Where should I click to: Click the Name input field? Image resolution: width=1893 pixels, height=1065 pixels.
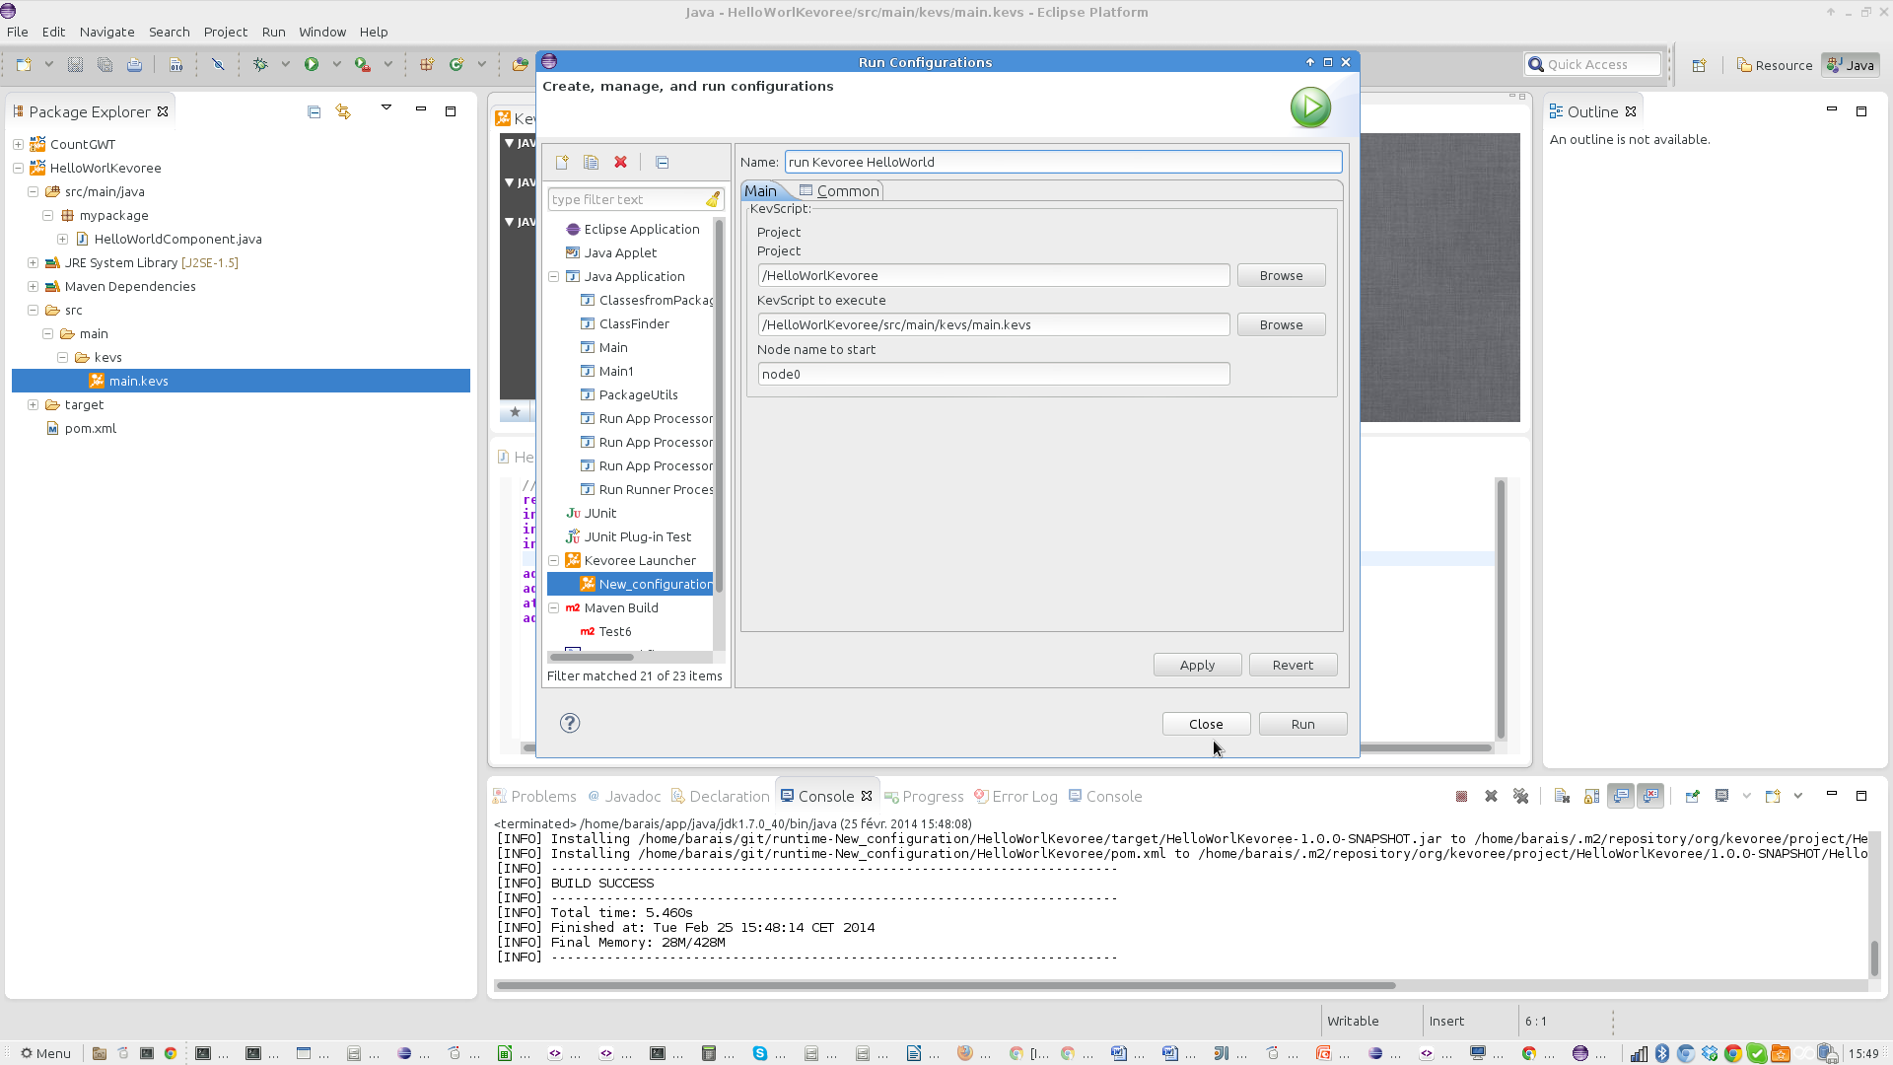(1063, 163)
